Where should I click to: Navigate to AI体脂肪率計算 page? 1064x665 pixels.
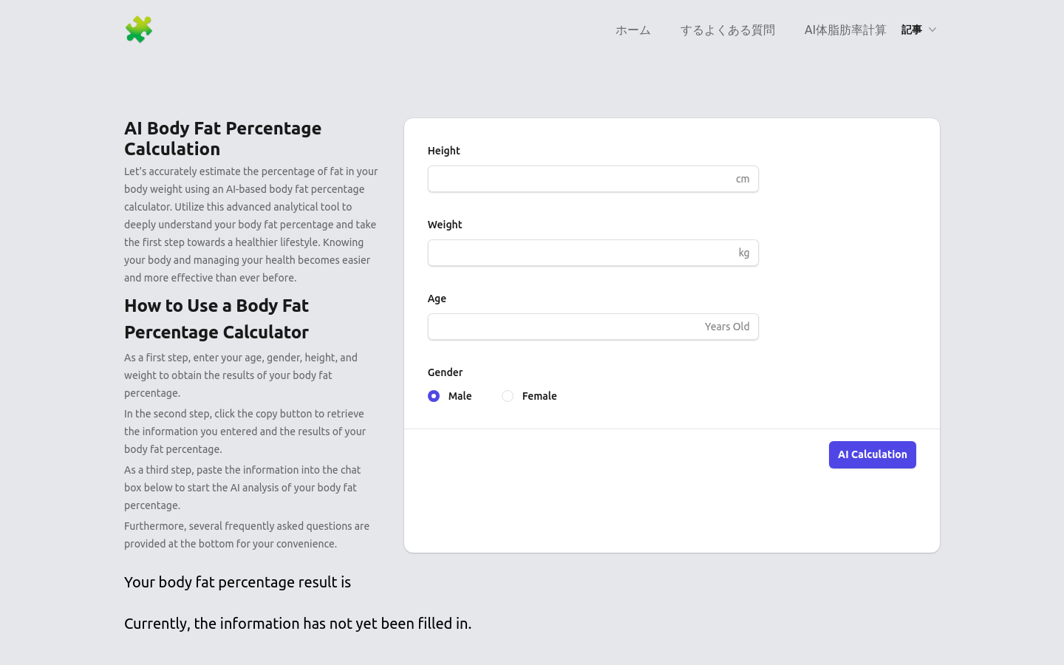coord(845,30)
